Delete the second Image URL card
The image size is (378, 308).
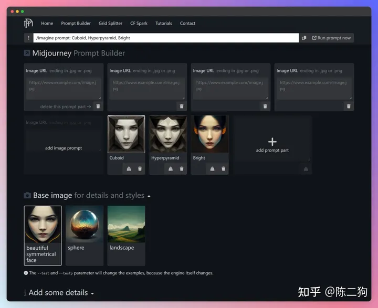[x=182, y=107]
